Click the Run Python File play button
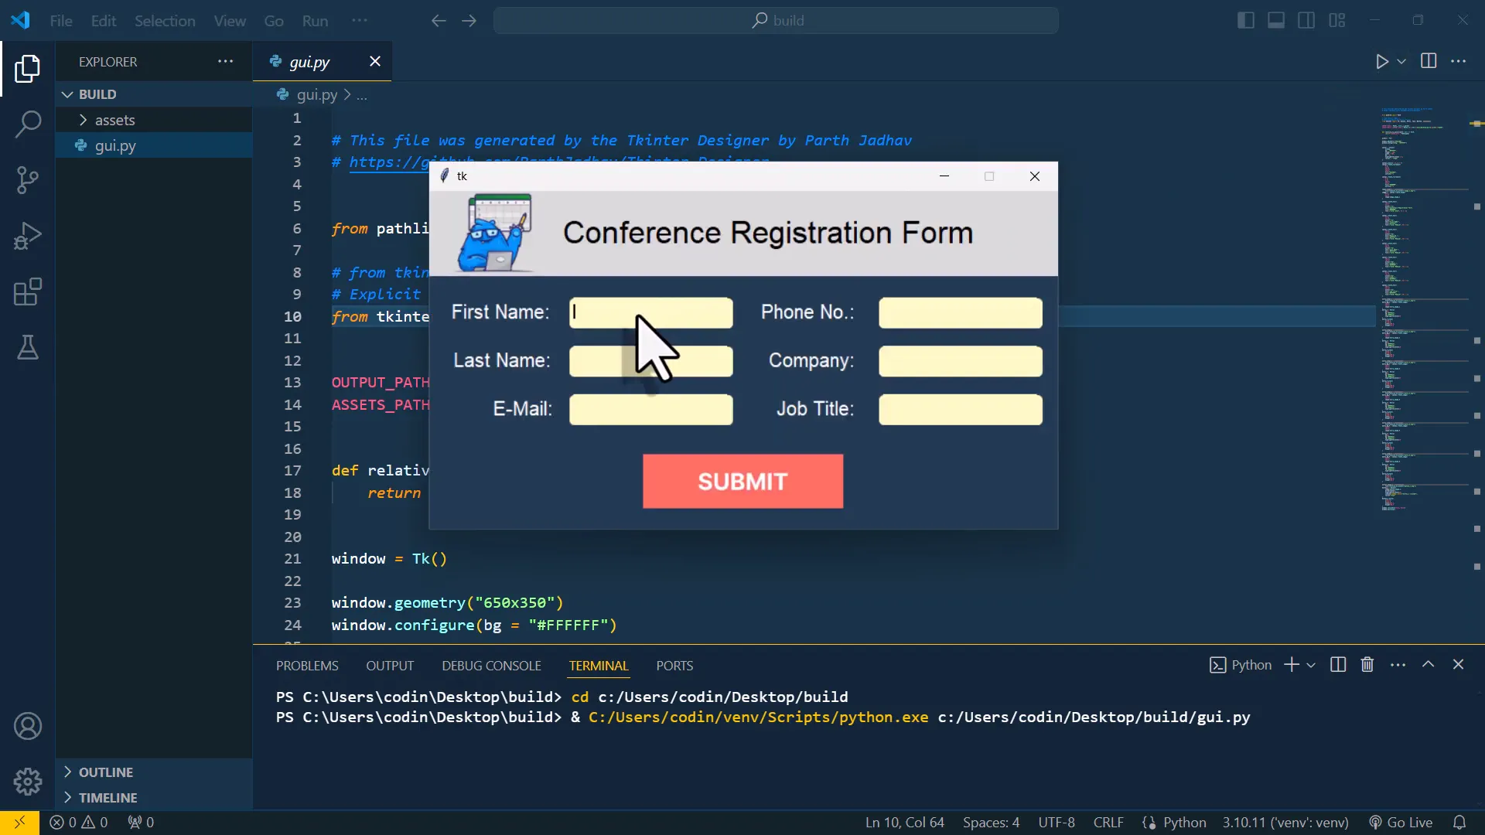 1383,62
